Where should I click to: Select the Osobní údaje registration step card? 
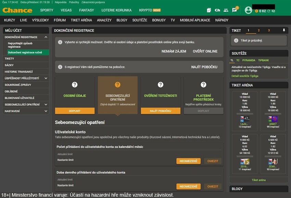point(75,92)
